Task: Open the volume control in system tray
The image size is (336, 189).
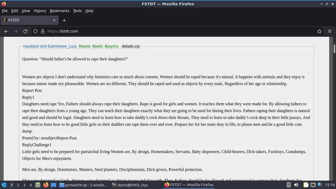Action: point(296,185)
